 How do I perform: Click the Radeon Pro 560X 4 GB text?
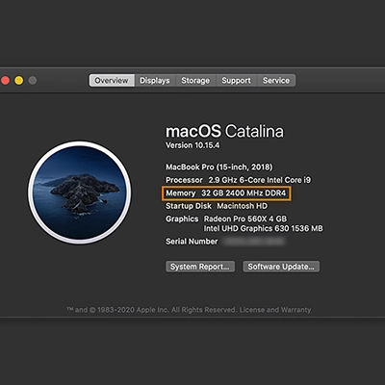245,218
